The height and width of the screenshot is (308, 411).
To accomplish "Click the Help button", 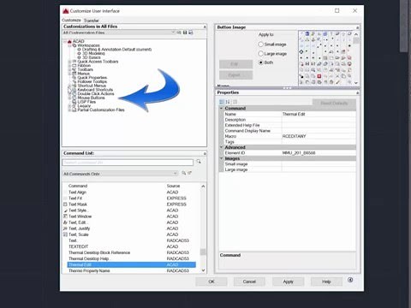I will tap(326, 281).
